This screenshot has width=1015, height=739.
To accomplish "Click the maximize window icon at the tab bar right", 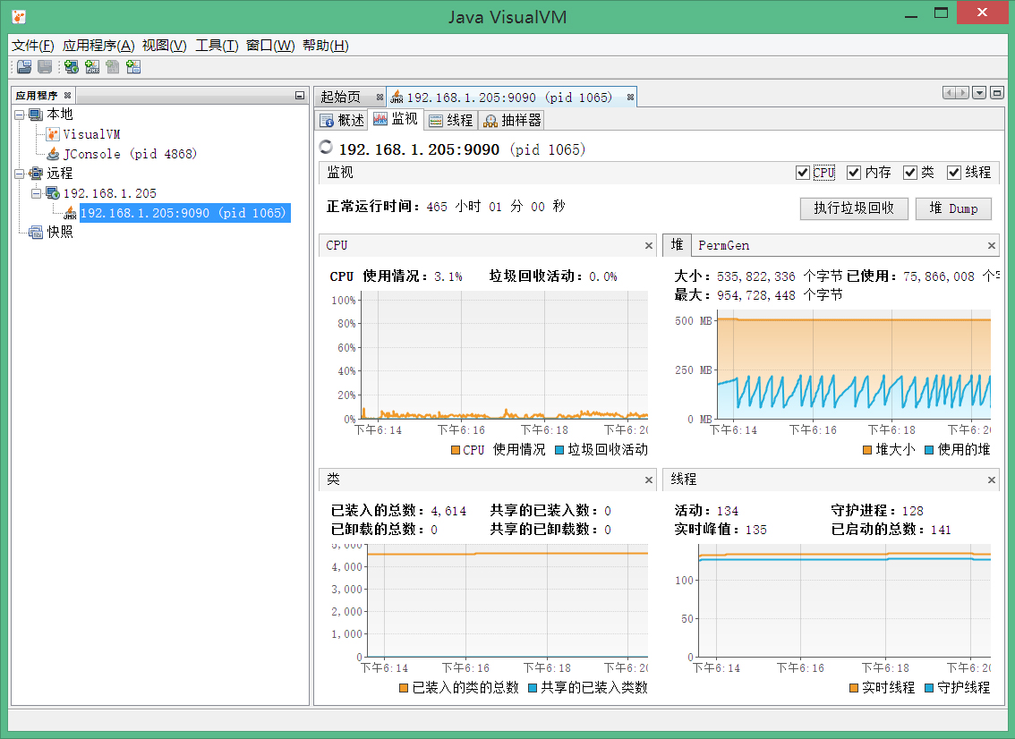I will point(997,93).
